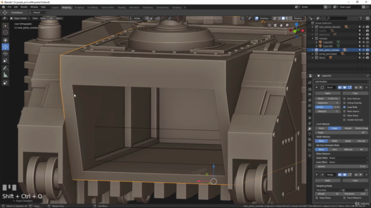Click the pan hand viewport gizmo
Viewport: 371px width, 208px height.
tap(281, 25)
